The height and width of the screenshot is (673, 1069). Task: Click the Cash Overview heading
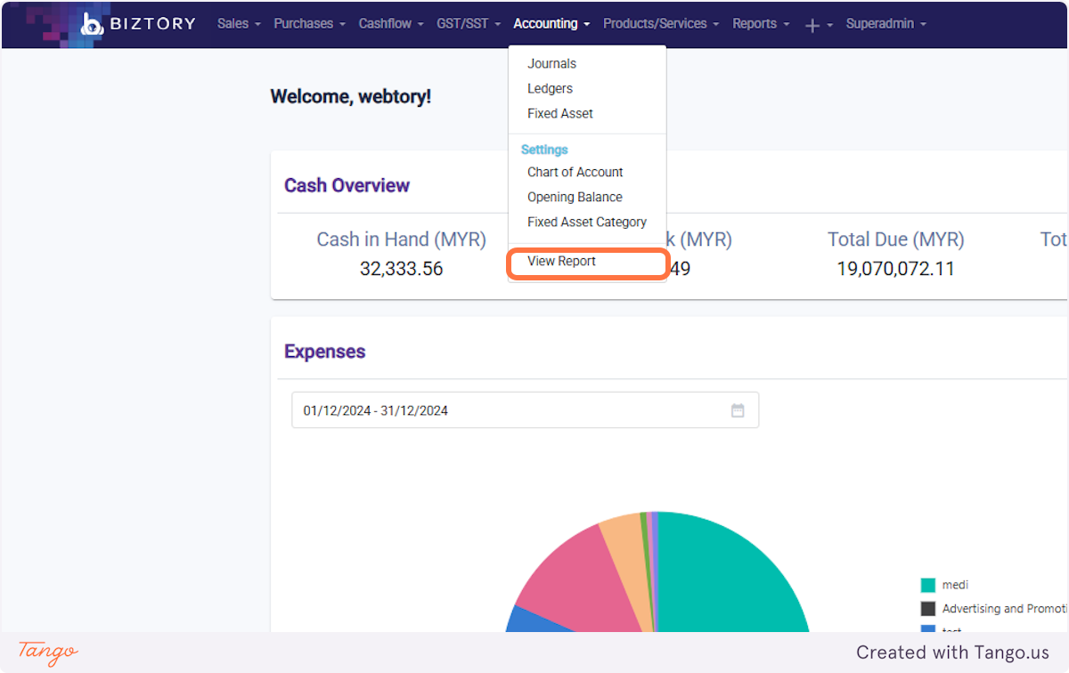[347, 185]
